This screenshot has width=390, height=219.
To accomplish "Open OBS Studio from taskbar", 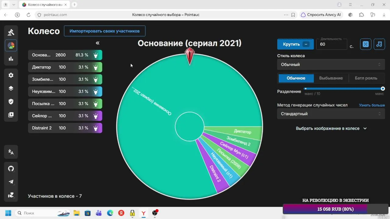I will point(155,213).
